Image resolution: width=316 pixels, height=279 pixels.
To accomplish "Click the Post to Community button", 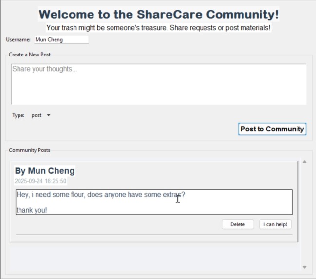I will (272, 129).
